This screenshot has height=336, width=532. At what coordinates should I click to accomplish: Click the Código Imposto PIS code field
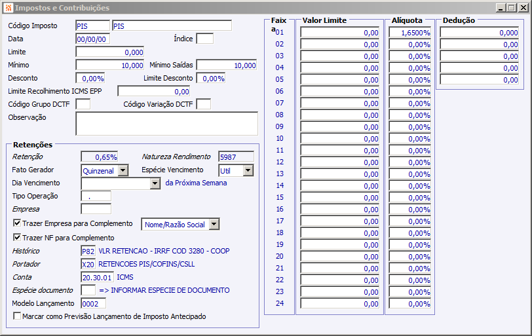coord(92,26)
